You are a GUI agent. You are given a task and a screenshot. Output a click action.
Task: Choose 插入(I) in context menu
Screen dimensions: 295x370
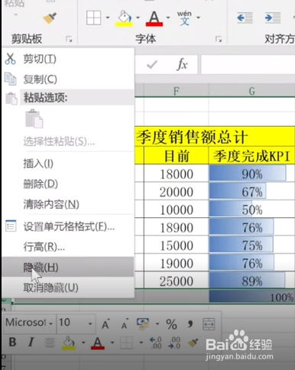[68, 164]
